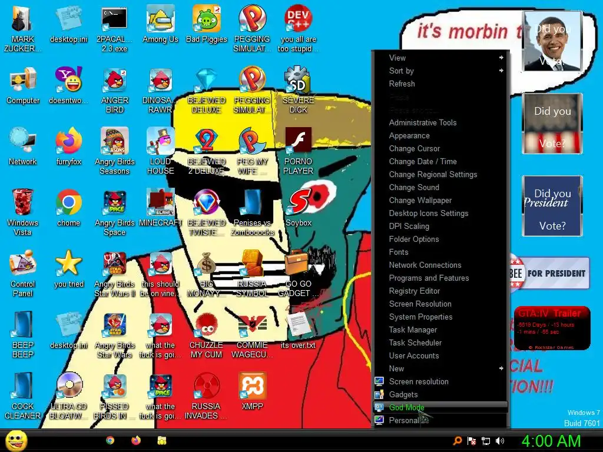The image size is (603, 452).
Task: Select Folder Options menu entry
Action: (440, 239)
